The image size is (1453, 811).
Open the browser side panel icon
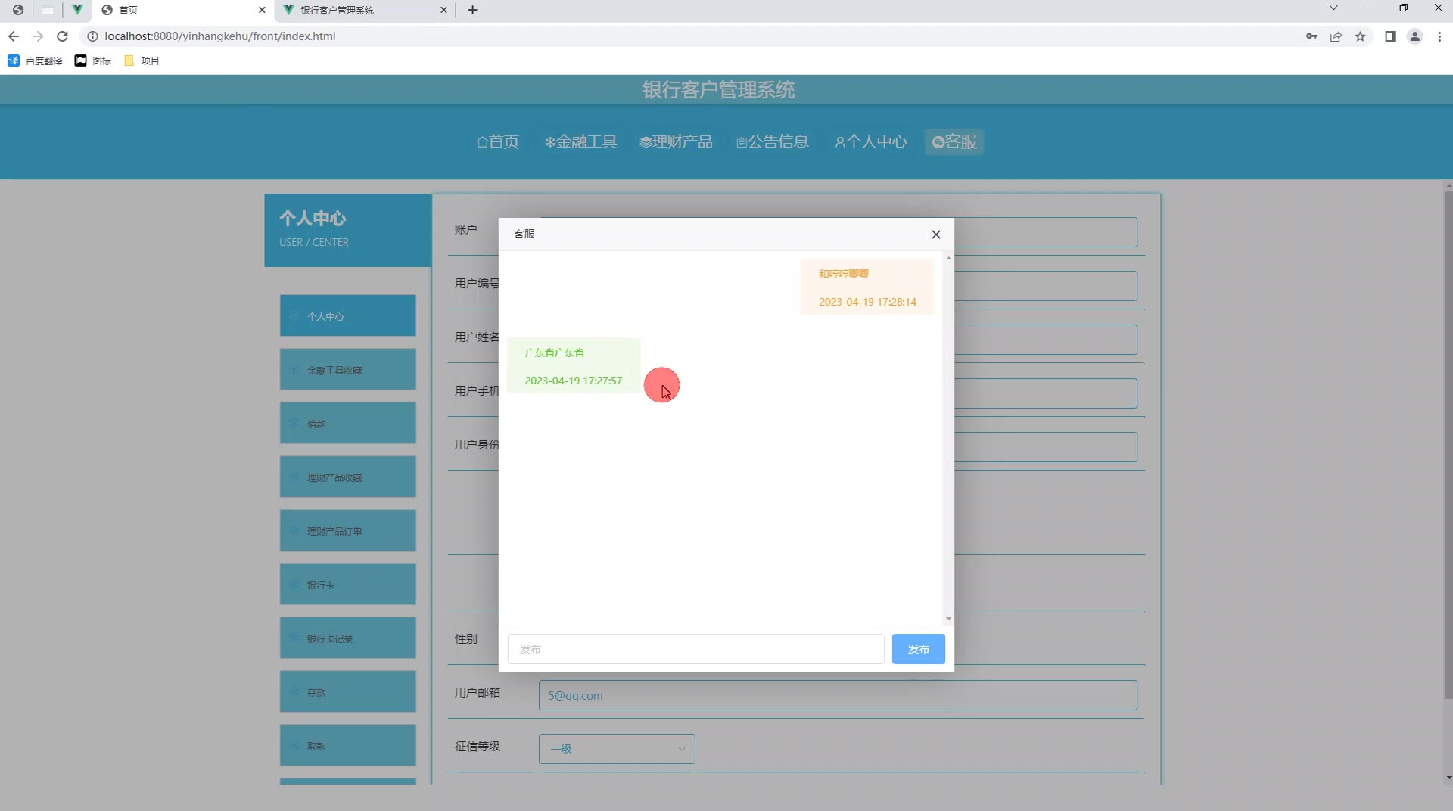pyautogui.click(x=1390, y=36)
